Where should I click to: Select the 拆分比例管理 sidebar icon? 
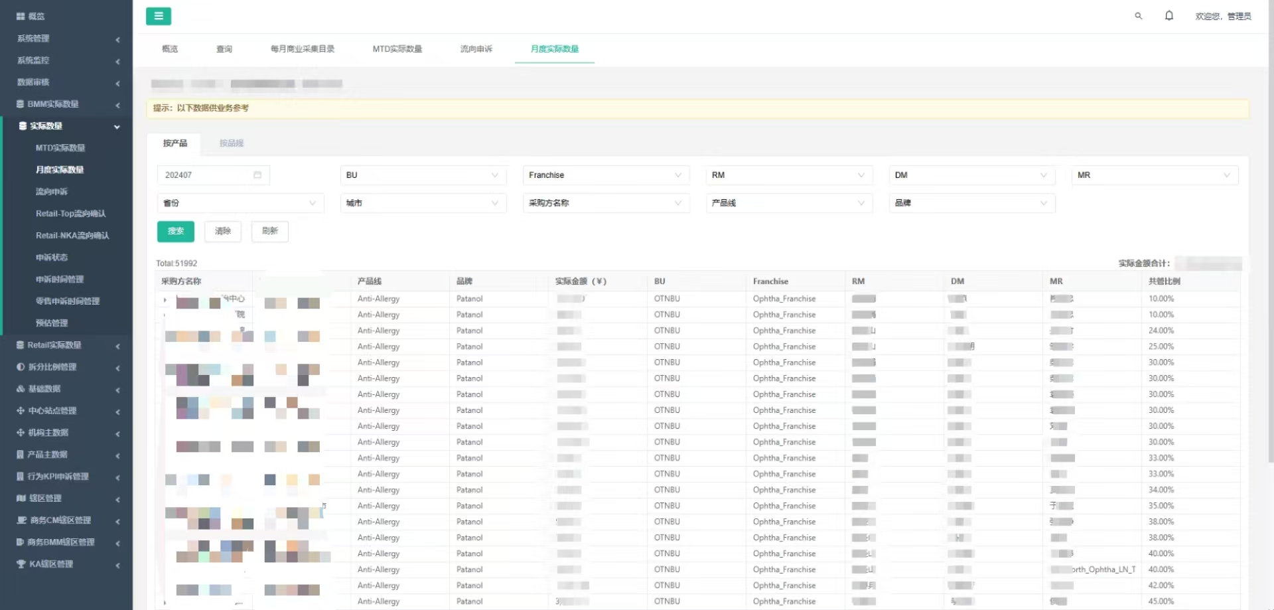click(20, 366)
